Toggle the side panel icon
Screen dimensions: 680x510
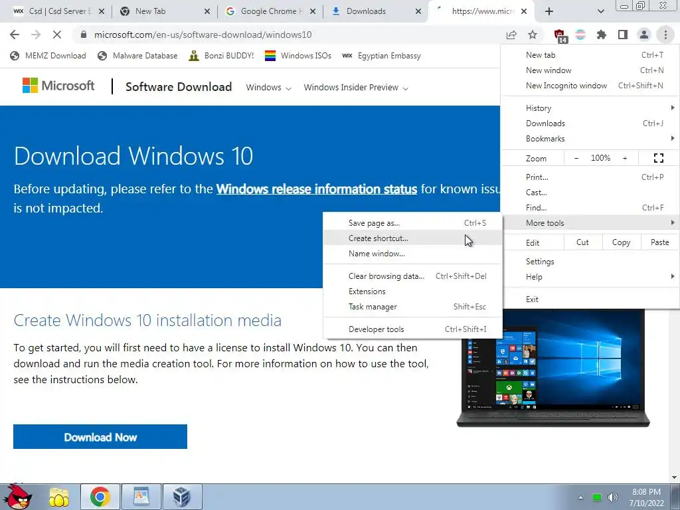(x=623, y=35)
